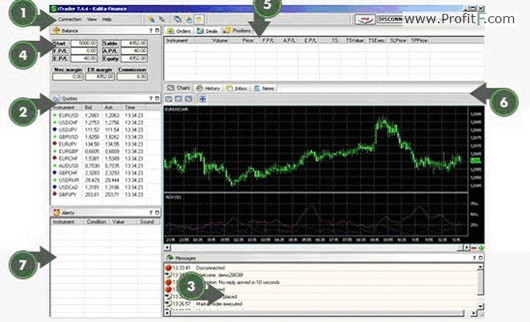Click the Quotes panel help question mark
This screenshot has height=322, width=530.
pos(151,98)
